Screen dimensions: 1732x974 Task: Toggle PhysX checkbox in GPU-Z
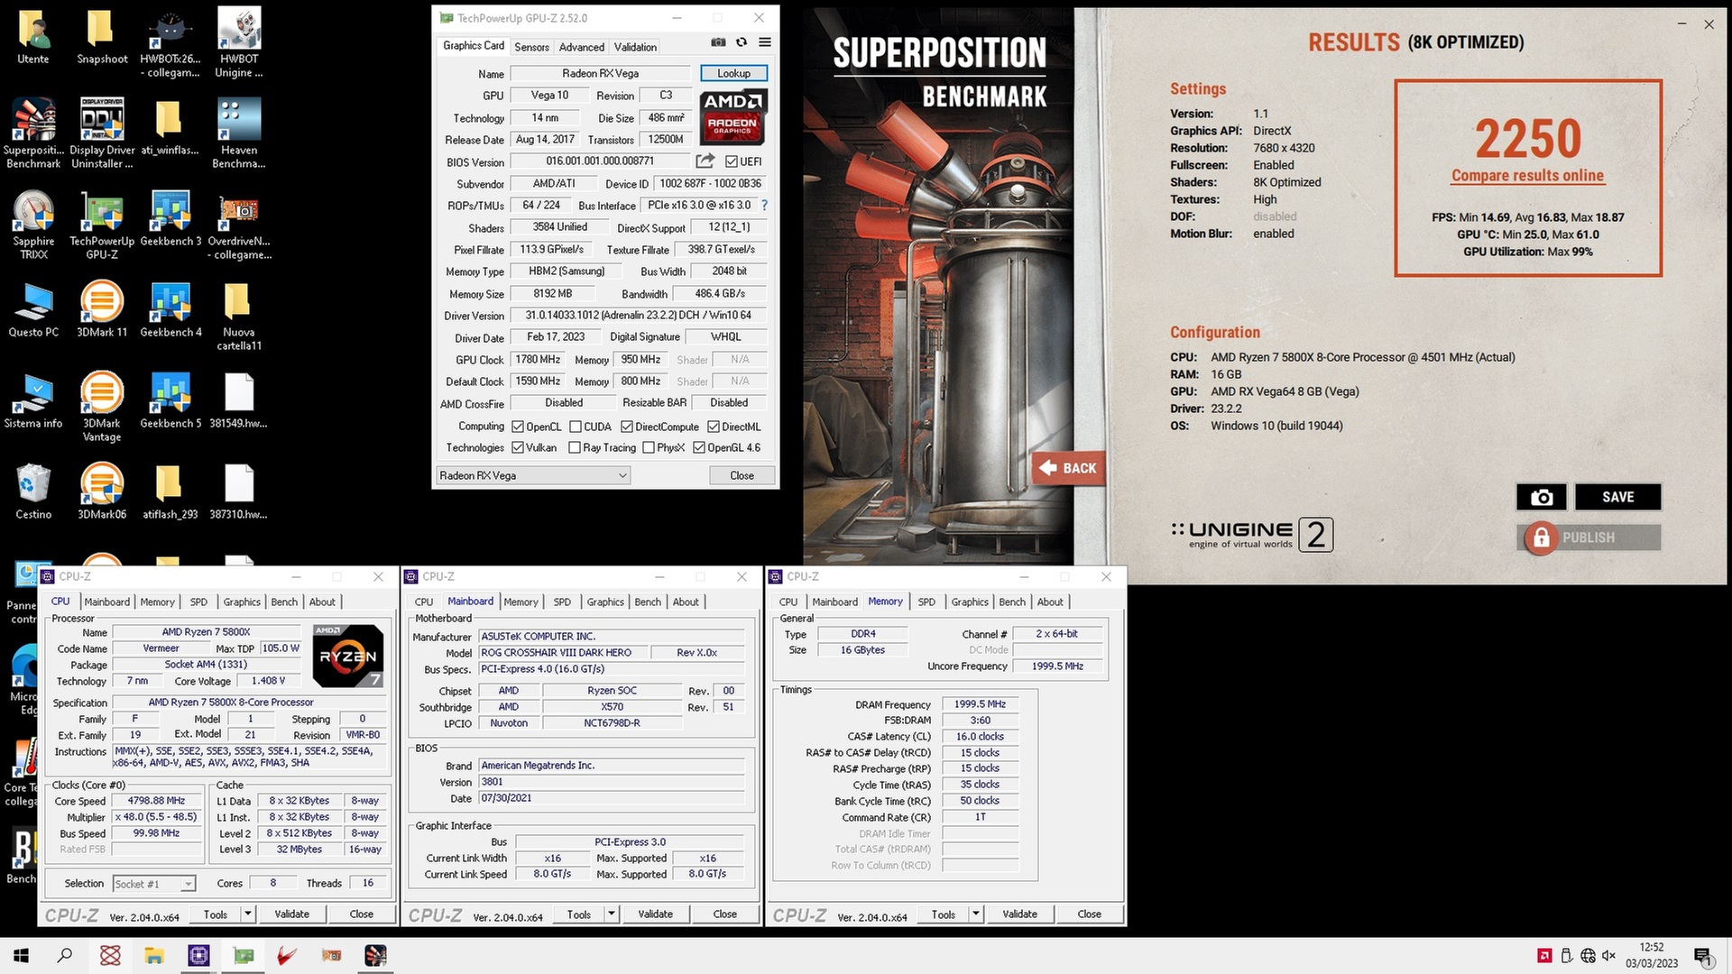pos(649,447)
